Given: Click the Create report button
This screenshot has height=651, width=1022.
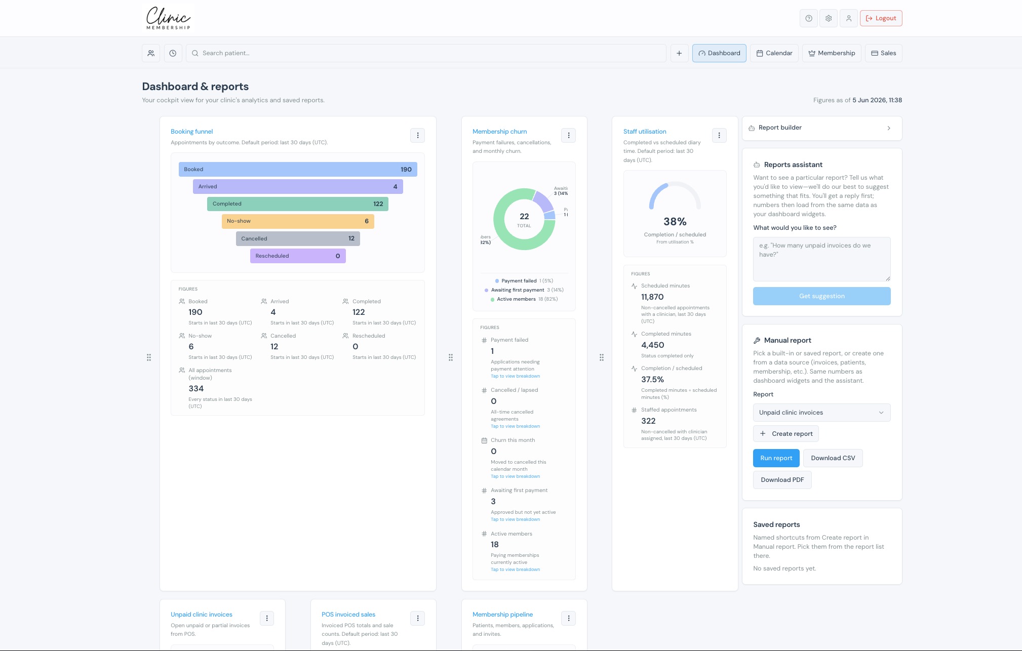Looking at the screenshot, I should (786, 434).
